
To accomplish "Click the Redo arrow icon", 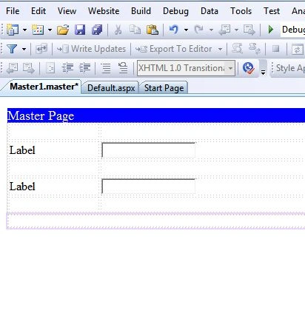I will point(199,30).
